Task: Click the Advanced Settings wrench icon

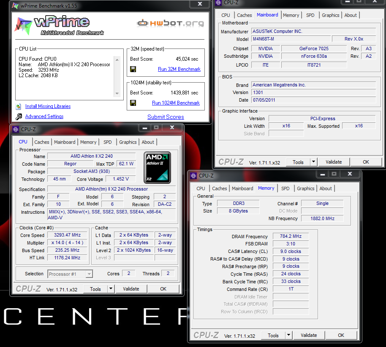Action: [19, 116]
